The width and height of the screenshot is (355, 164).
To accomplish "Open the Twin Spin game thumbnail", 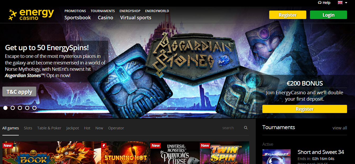I will coord(224,153).
